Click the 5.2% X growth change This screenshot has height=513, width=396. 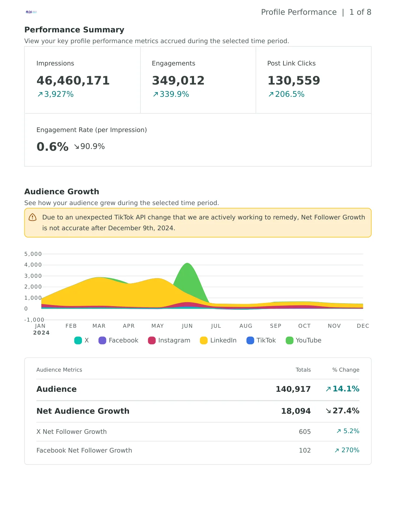coord(351,431)
